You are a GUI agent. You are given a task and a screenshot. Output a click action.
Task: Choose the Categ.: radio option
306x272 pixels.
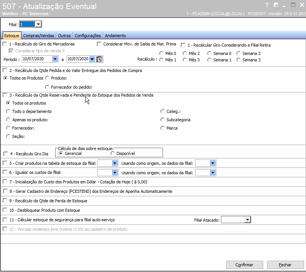pyautogui.click(x=162, y=111)
